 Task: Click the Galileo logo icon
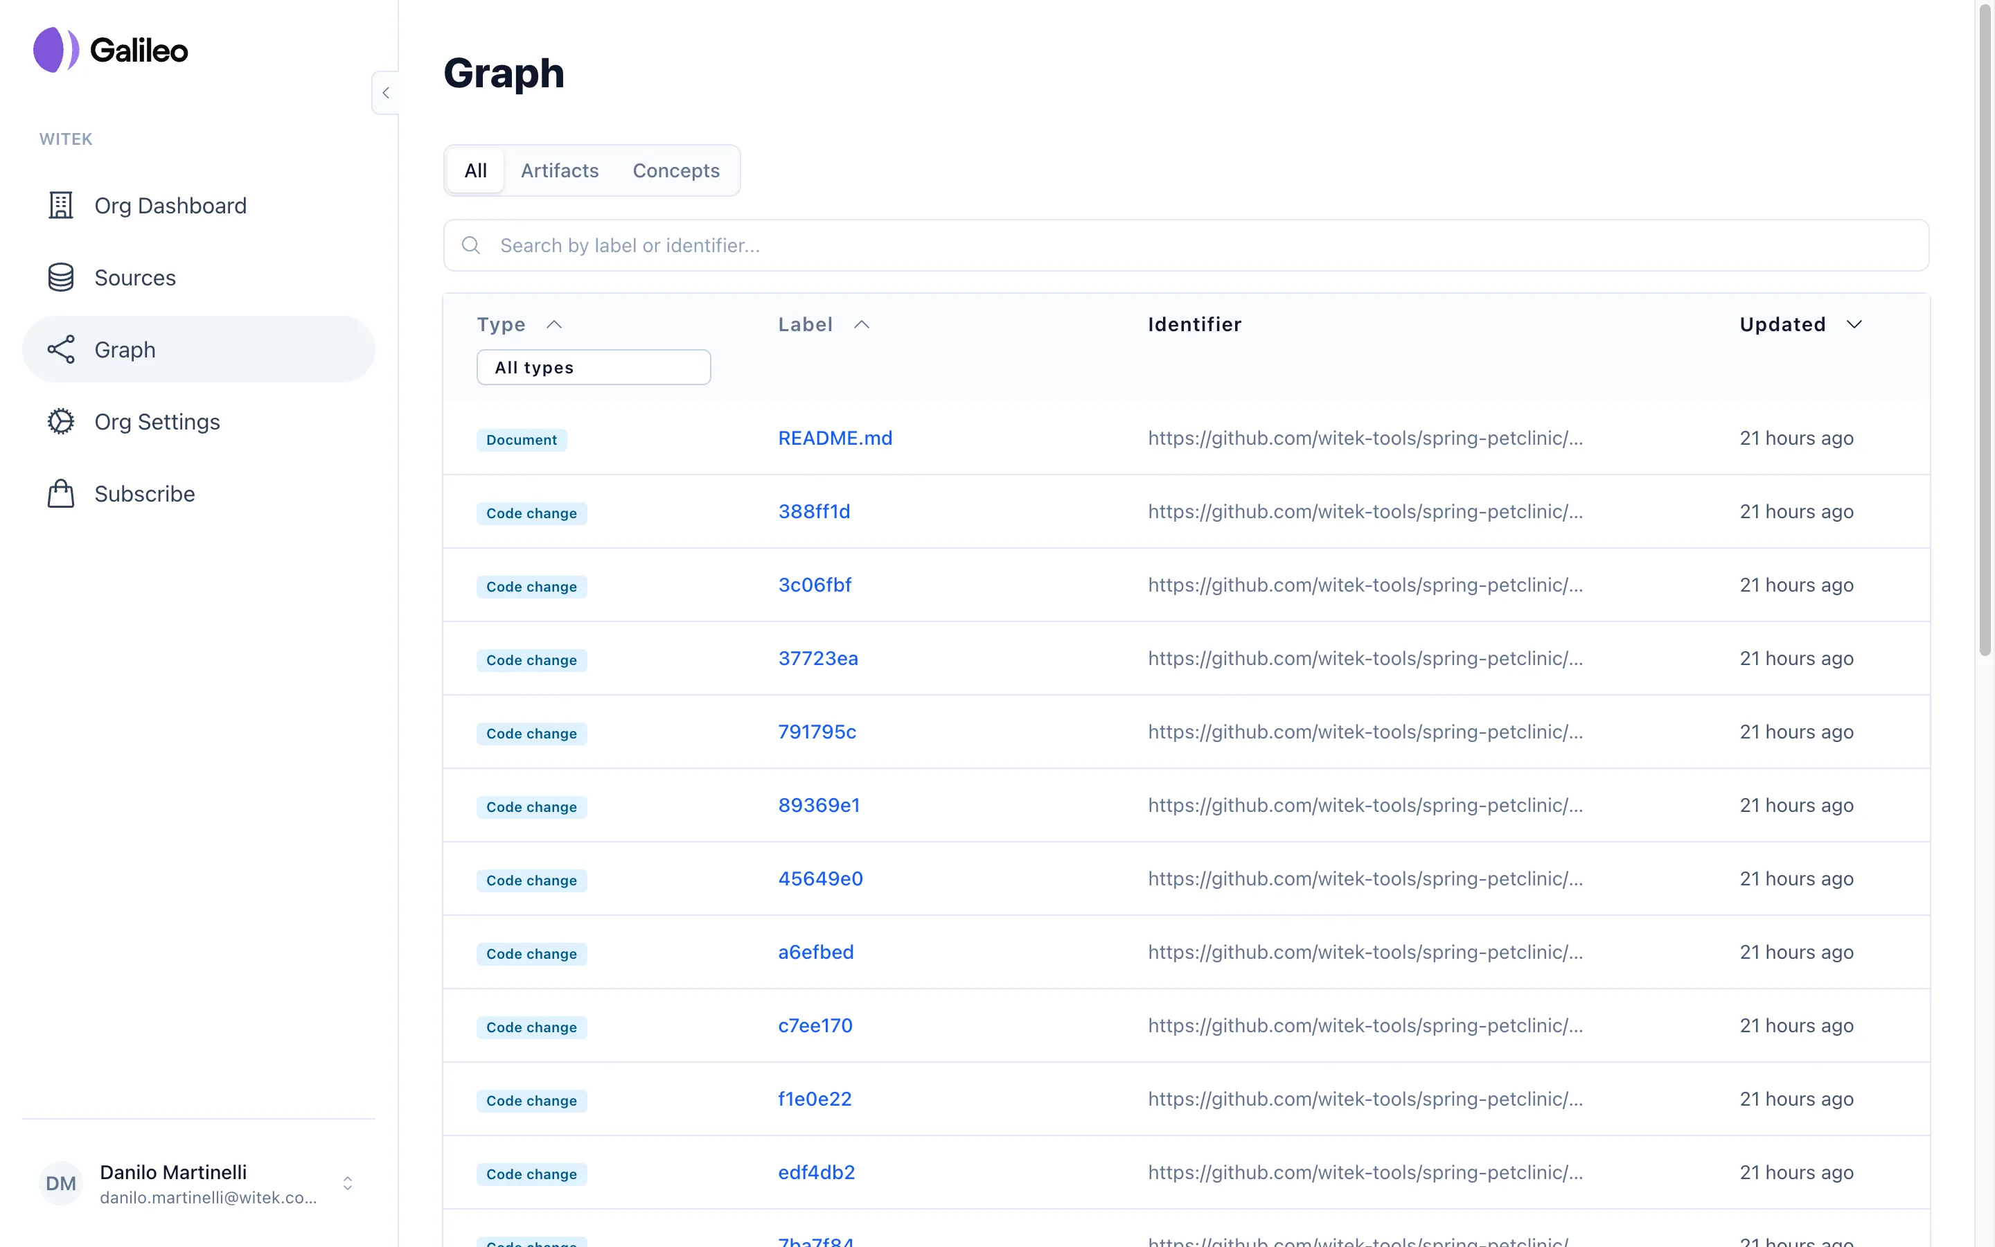(56, 49)
